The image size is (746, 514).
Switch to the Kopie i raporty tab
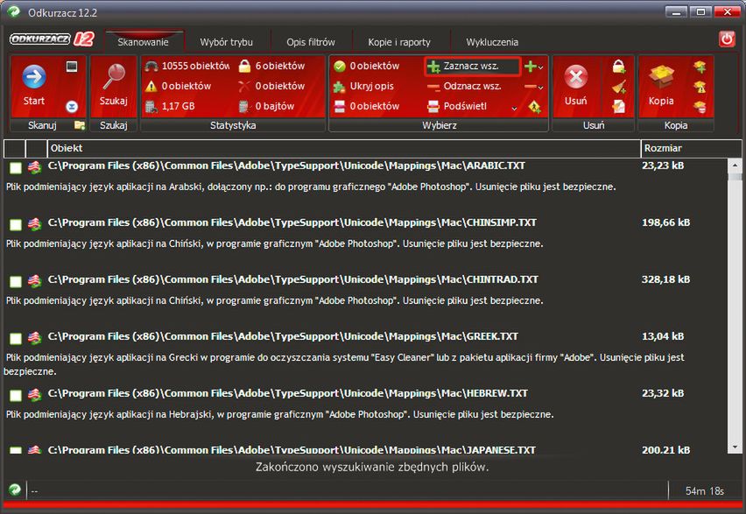pyautogui.click(x=399, y=42)
